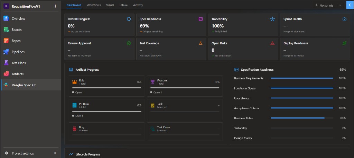This screenshot has height=158, width=354.
Task: Click the Overall Progress circle icon
Action: [x=129, y=19]
